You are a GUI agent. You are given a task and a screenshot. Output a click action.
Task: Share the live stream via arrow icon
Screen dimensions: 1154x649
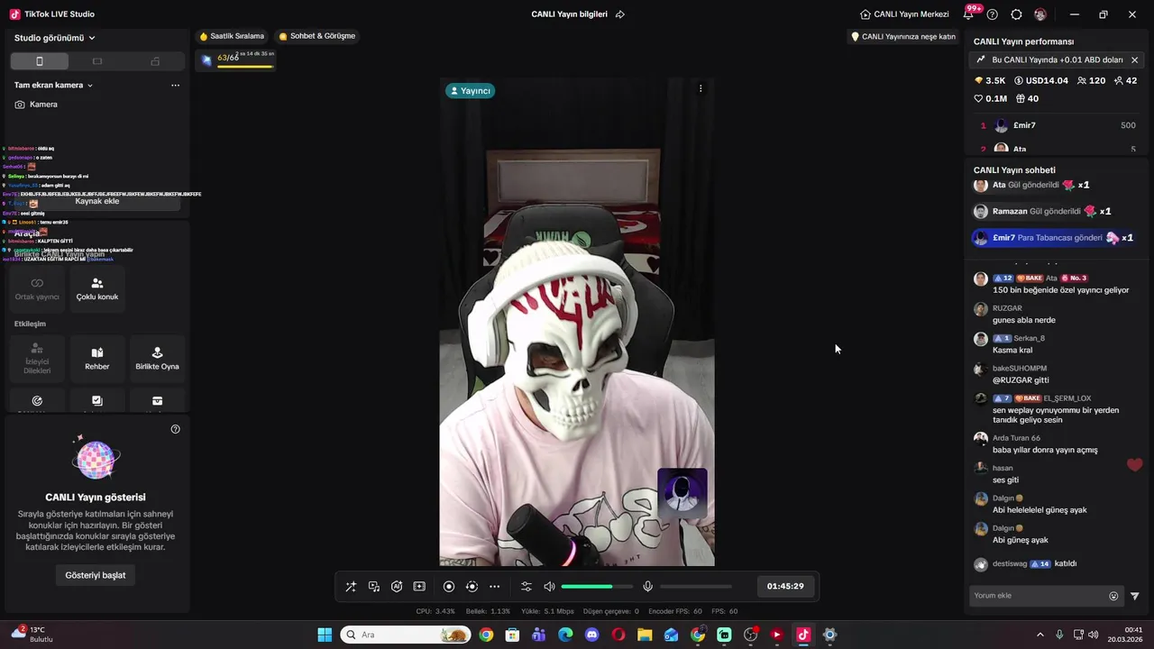point(620,14)
